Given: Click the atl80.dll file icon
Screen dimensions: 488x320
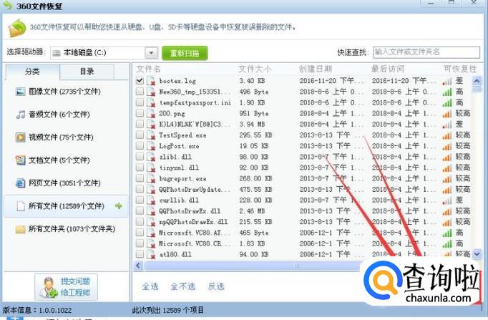Looking at the screenshot, I should [151, 254].
